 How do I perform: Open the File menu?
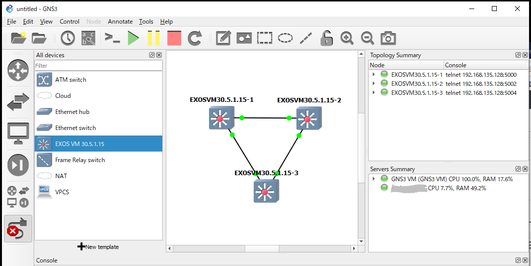point(12,21)
